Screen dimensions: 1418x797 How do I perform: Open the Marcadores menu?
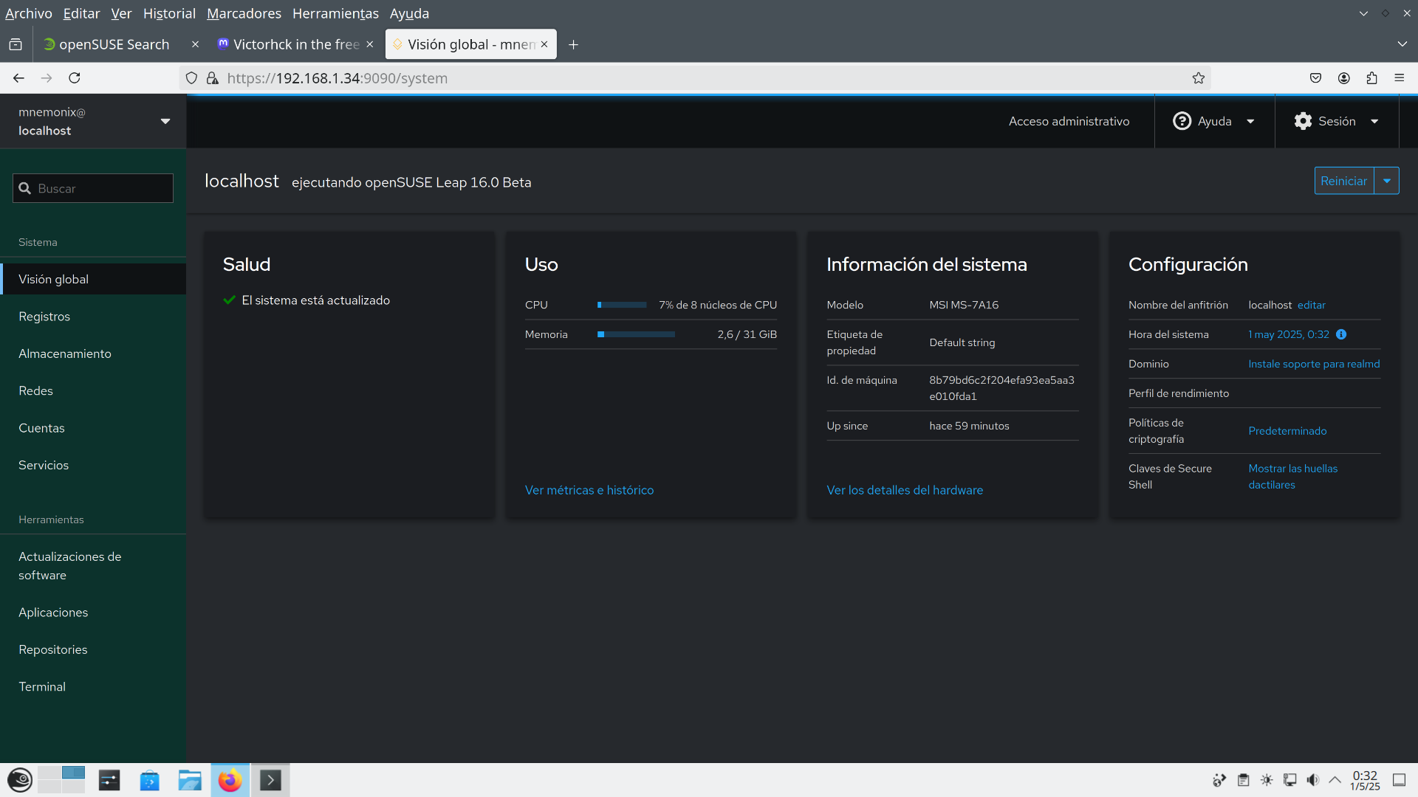point(244,13)
